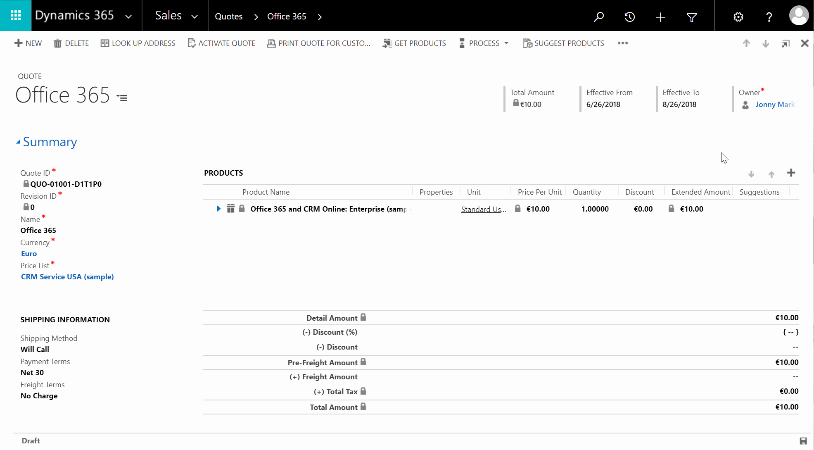Image resolution: width=814 pixels, height=450 pixels.
Task: Click PRINT QUOTE FOR CUSTOMER command
Action: pyautogui.click(x=318, y=43)
